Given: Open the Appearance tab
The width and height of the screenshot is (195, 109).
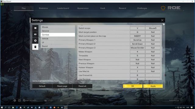Looking at the screenshot, I should 83,8.
